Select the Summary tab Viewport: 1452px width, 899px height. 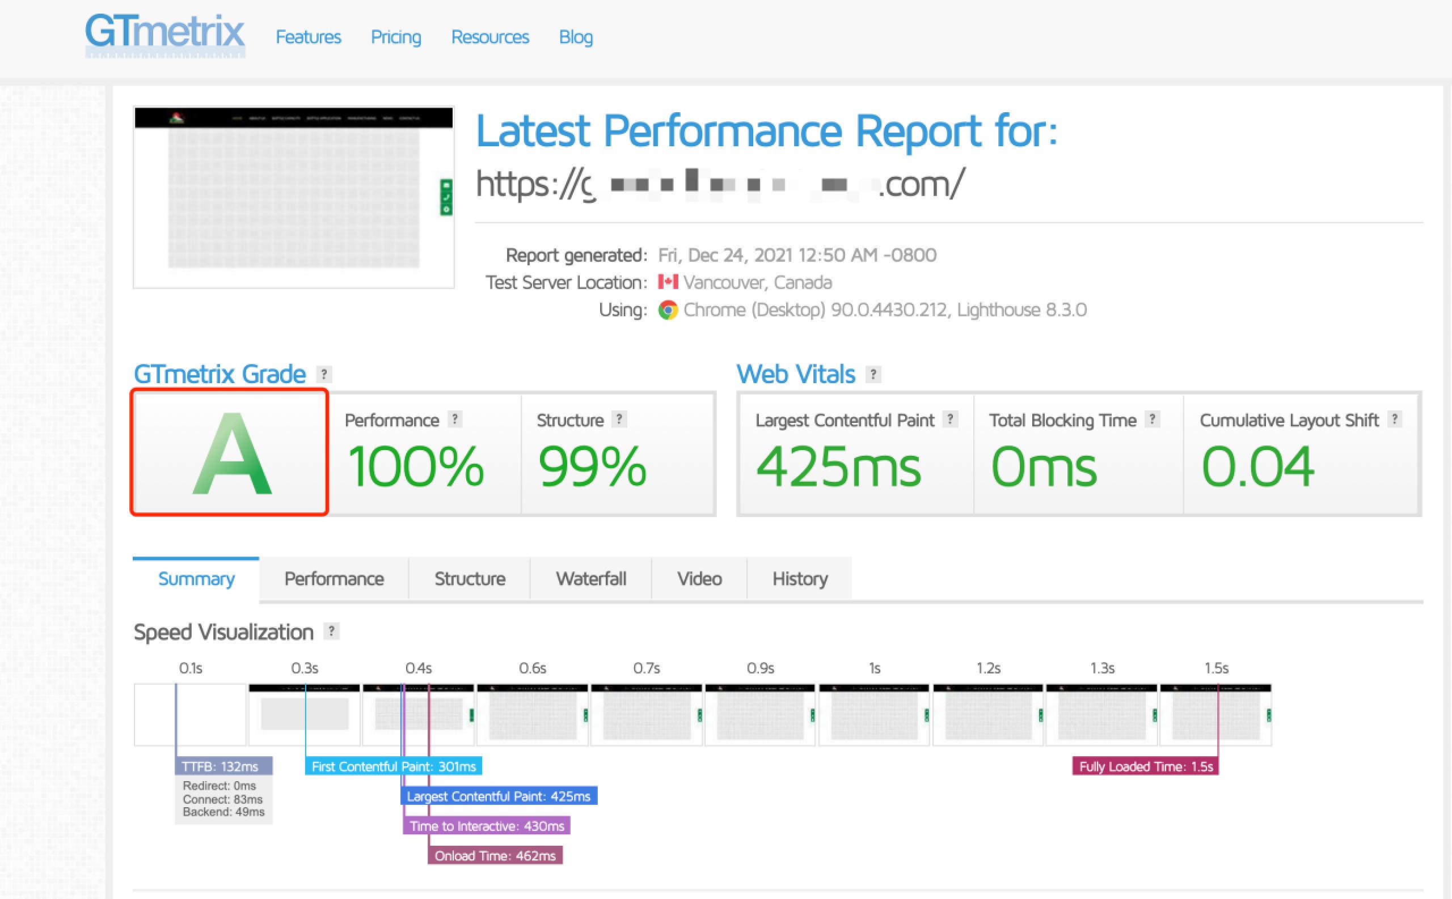click(x=196, y=579)
